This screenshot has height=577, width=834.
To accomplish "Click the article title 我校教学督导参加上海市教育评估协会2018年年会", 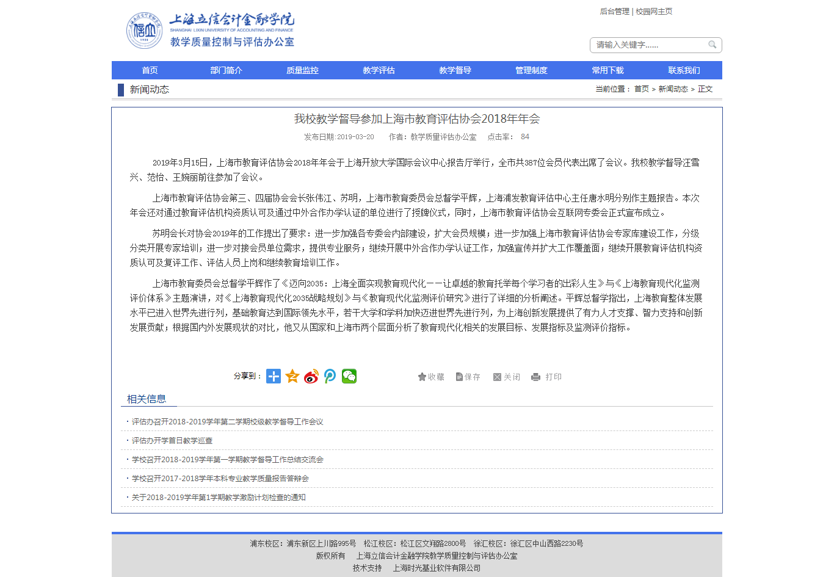I will coord(417,119).
